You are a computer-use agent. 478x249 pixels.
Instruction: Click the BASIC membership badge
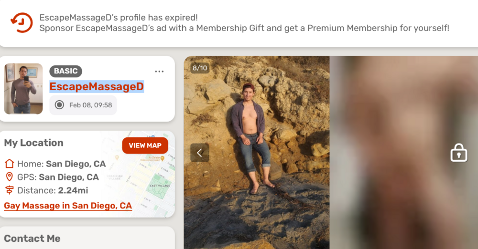(65, 71)
